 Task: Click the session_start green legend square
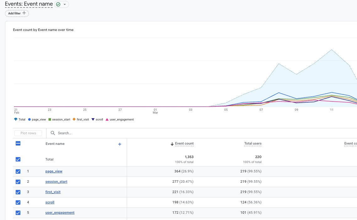(x=50, y=120)
